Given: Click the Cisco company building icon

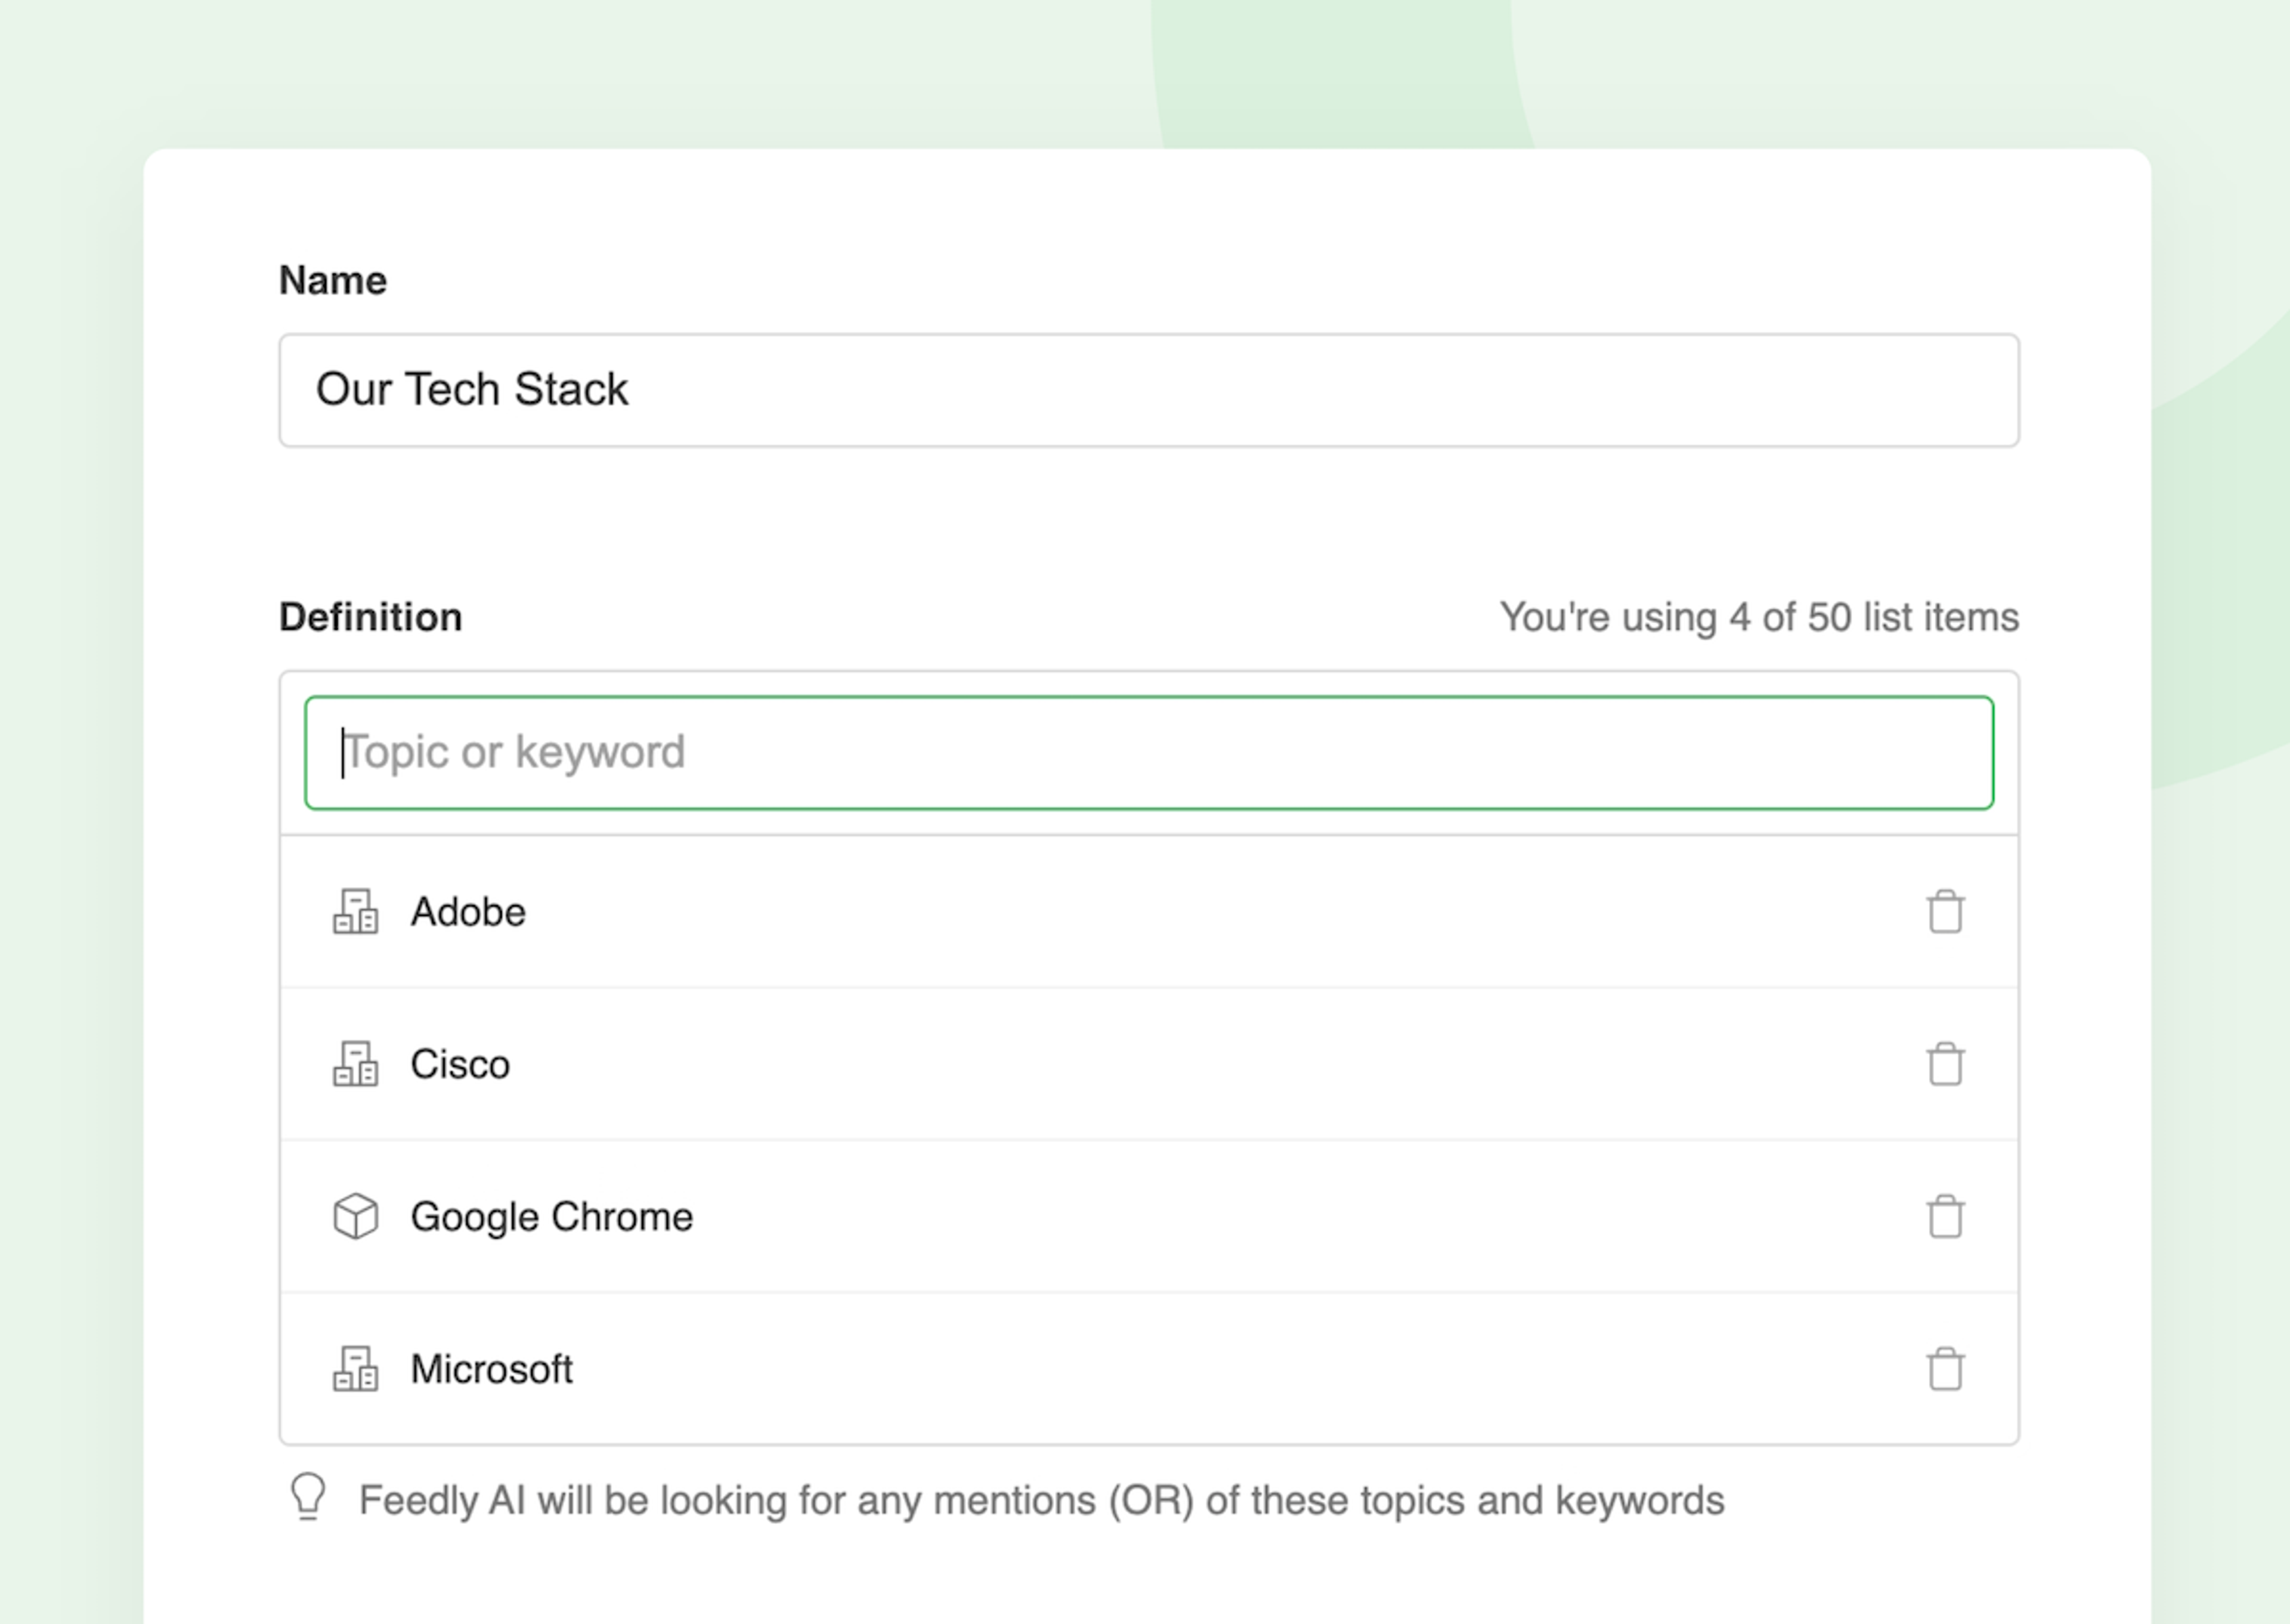Looking at the screenshot, I should click(x=355, y=1064).
